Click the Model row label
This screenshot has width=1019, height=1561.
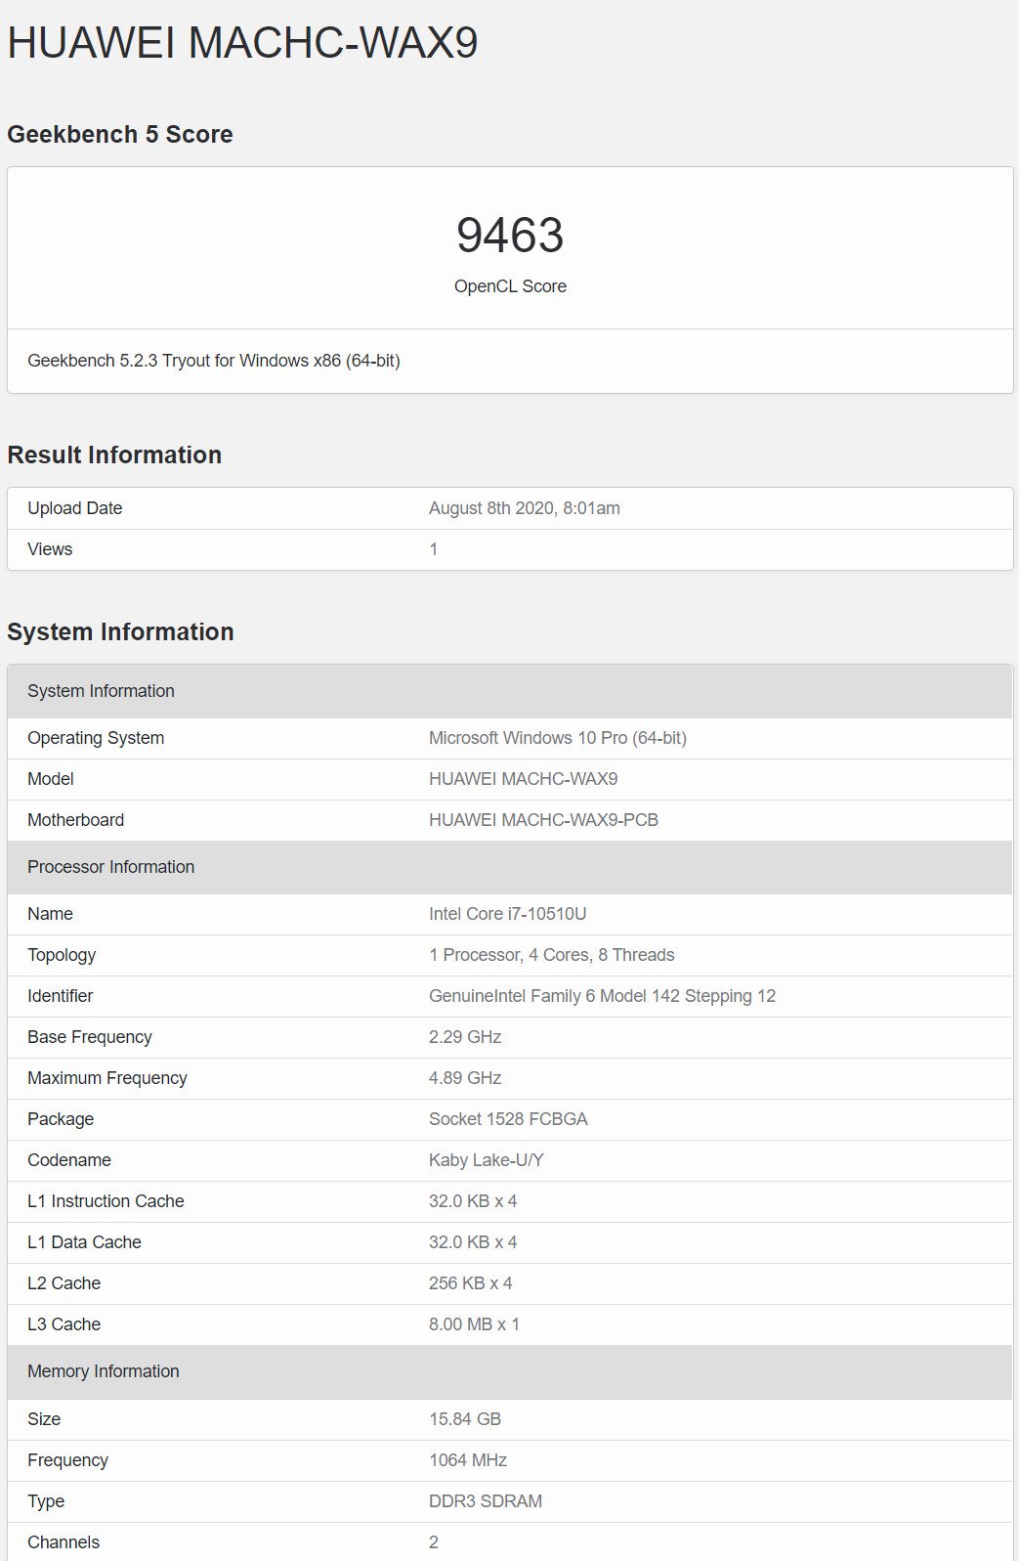[51, 779]
